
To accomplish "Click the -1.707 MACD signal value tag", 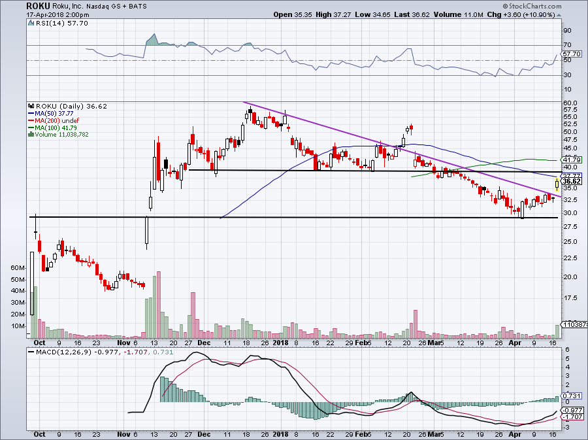I will coord(572,416).
